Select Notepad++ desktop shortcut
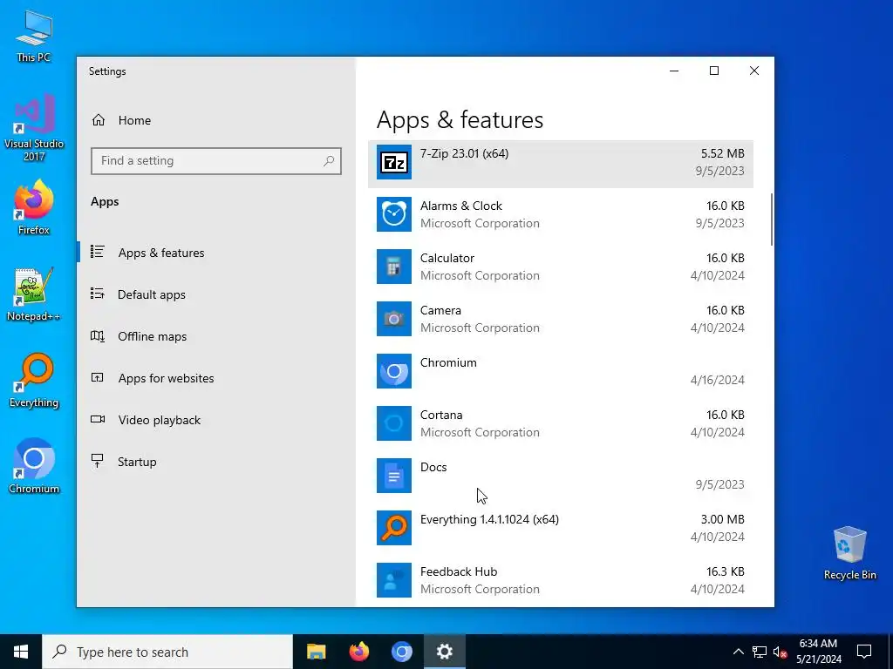The width and height of the screenshot is (893, 669). point(34,294)
